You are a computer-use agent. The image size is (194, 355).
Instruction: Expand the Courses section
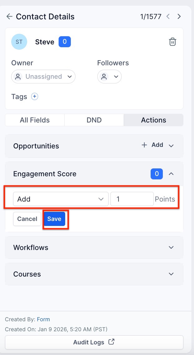171,274
